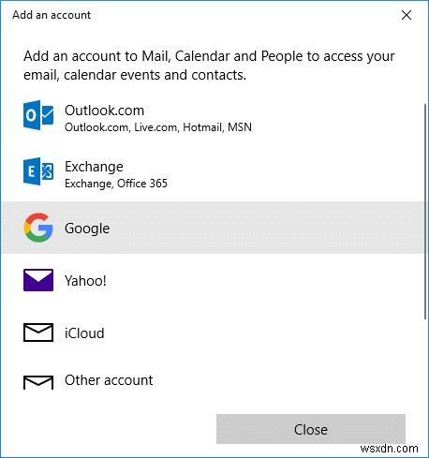429x458 pixels.
Task: Click the purple Yahoo! mail icon
Action: (x=38, y=280)
